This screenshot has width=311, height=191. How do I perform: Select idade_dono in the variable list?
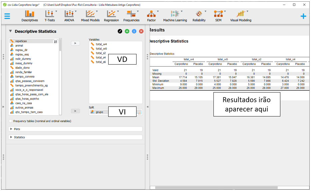click(x=23, y=68)
